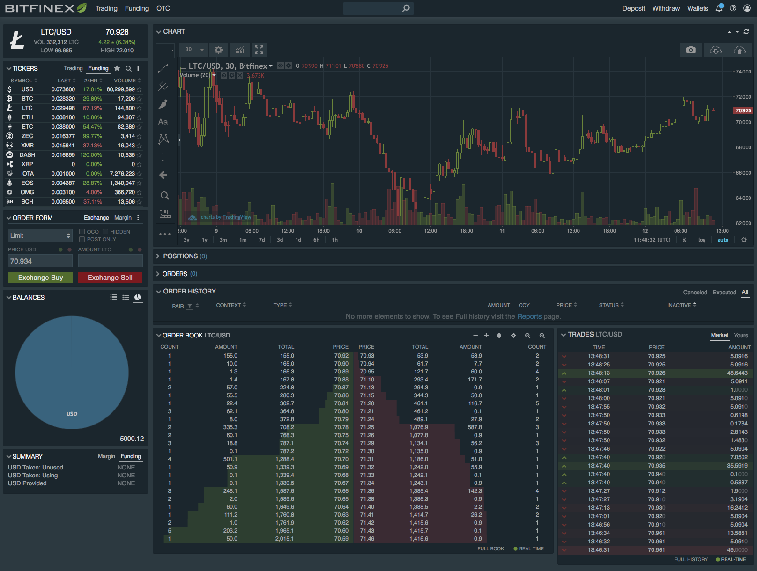The width and height of the screenshot is (757, 571).
Task: Click the back arrow chart tool
Action: coord(163,175)
